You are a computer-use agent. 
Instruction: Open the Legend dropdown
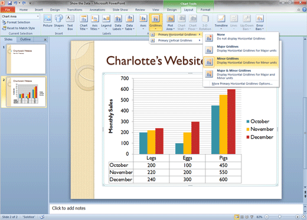point(106,22)
